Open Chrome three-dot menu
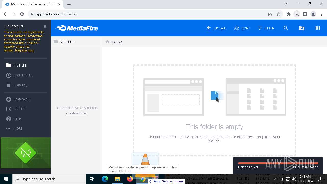327x184 pixels. [321, 14]
